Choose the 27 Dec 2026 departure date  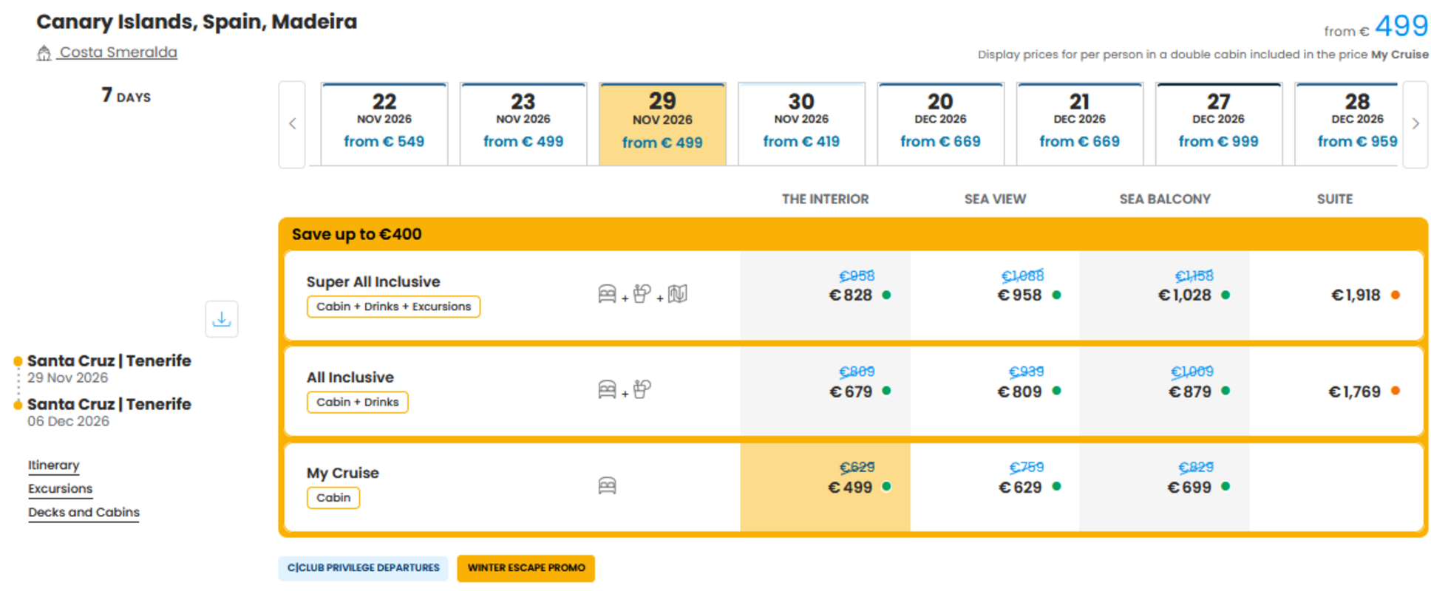(x=1218, y=123)
